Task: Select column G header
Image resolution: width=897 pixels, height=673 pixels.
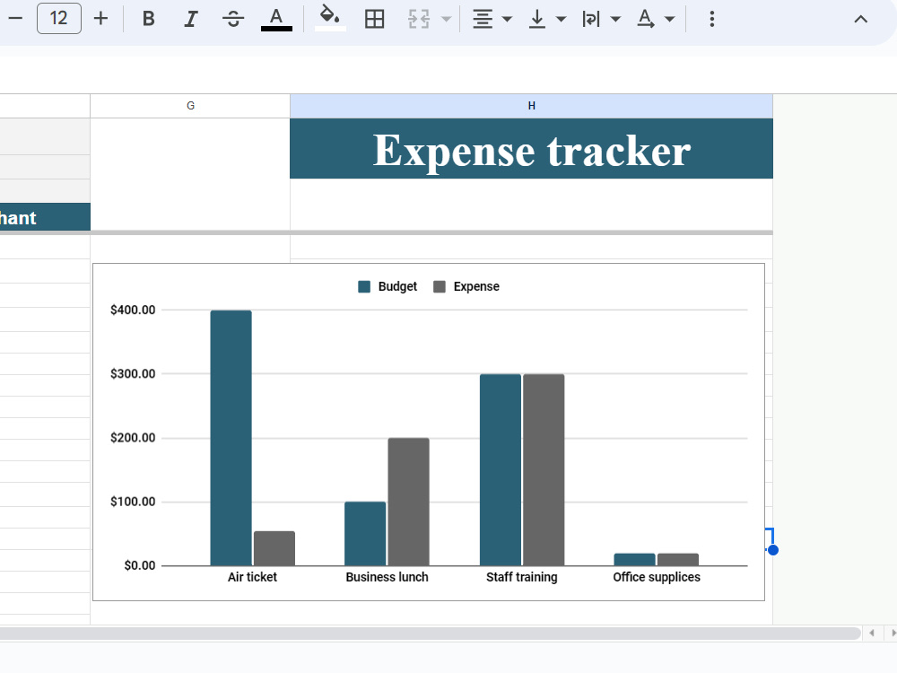Action: click(x=190, y=106)
